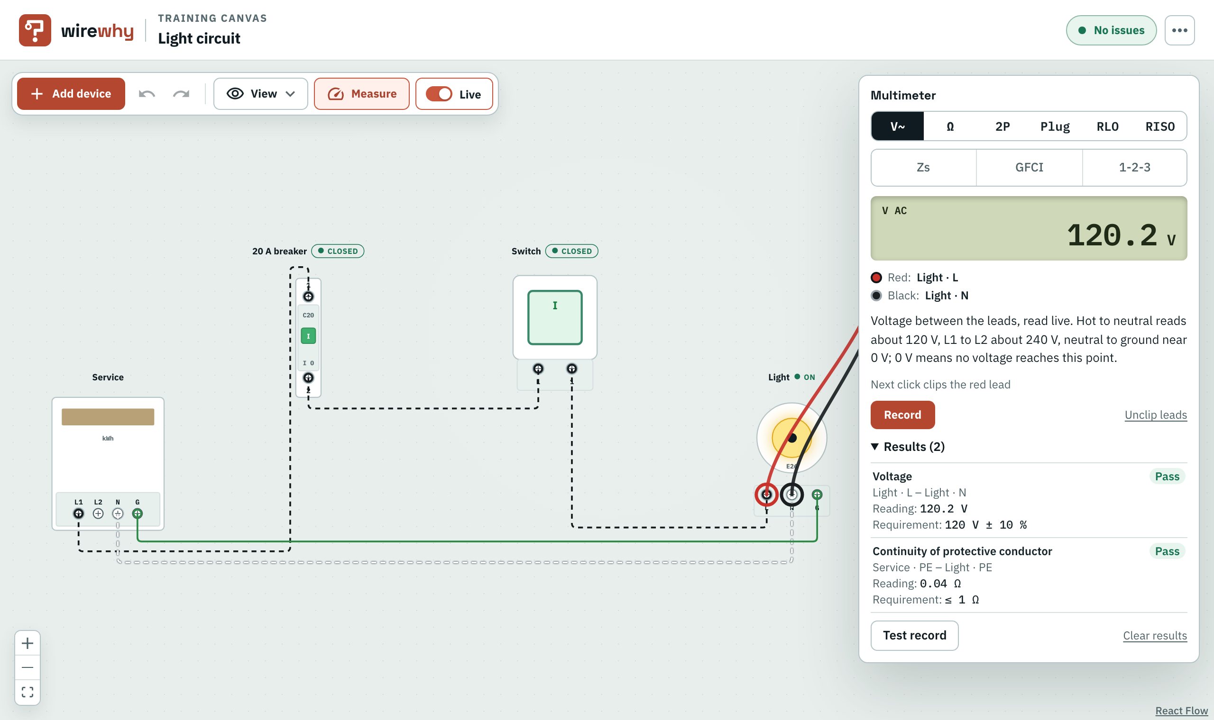Click the redo arrow icon
This screenshot has height=720, width=1214.
click(181, 94)
